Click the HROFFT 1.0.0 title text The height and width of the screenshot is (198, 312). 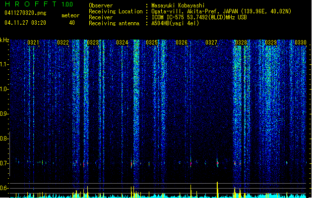pos(39,4)
